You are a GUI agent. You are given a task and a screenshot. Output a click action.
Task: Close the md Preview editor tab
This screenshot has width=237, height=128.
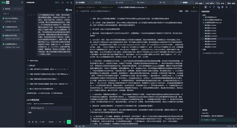click(x=146, y=8)
